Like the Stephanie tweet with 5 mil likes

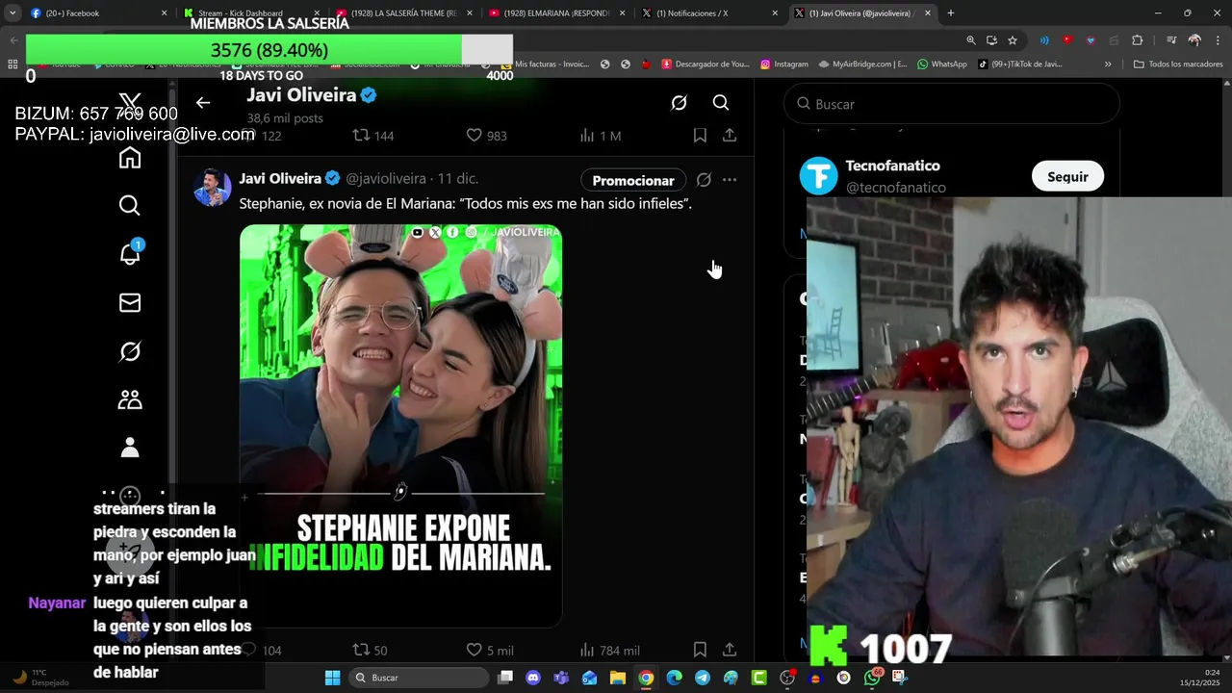490,650
